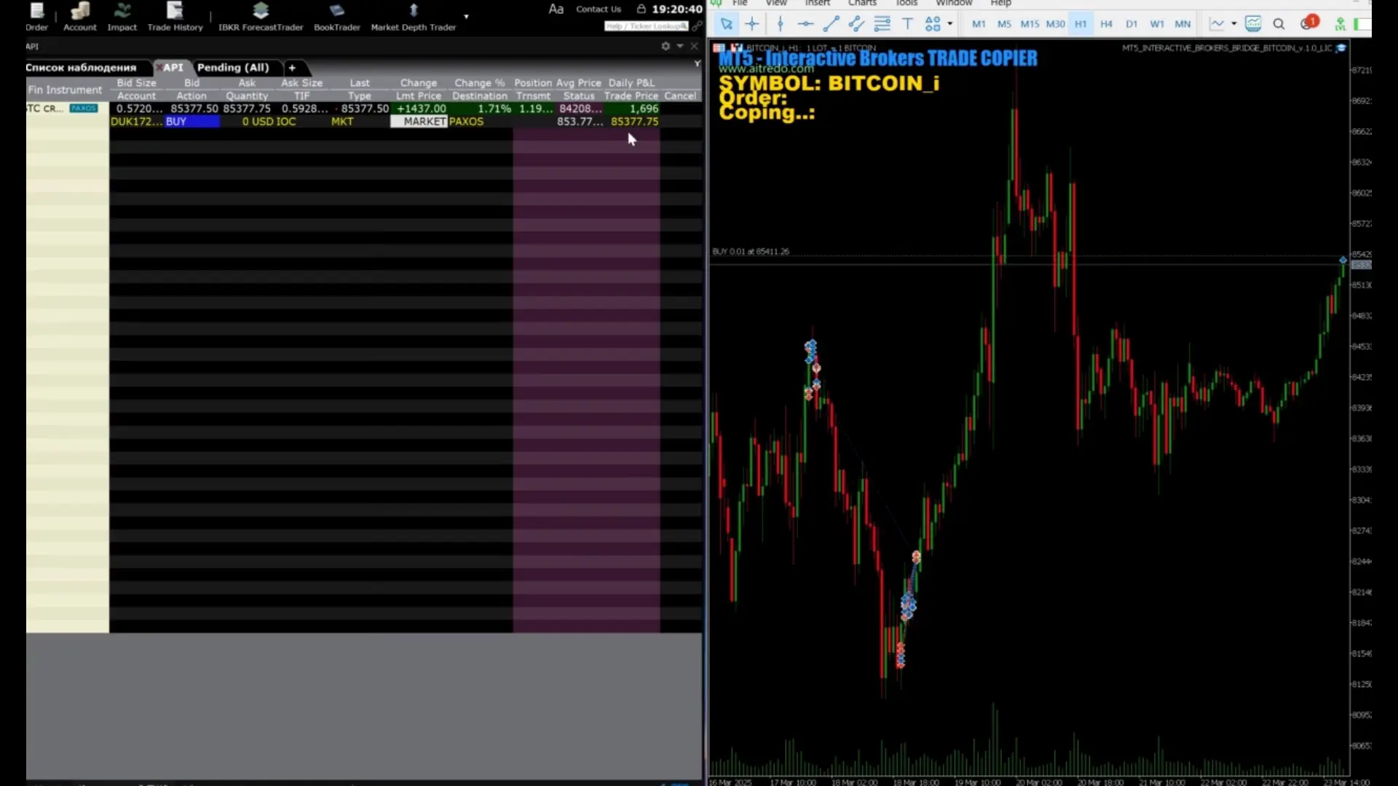
Task: Launch IBKR ForecastTrader
Action: [261, 17]
